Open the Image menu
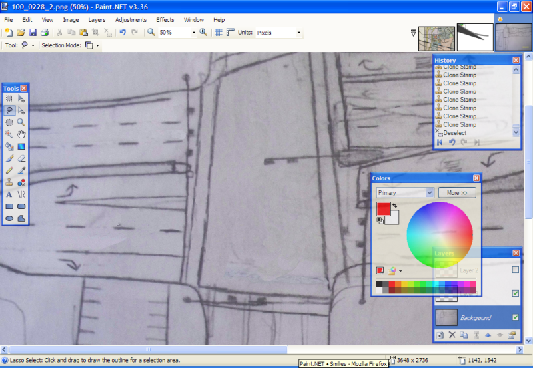Image resolution: width=533 pixels, height=368 pixels. [x=71, y=20]
